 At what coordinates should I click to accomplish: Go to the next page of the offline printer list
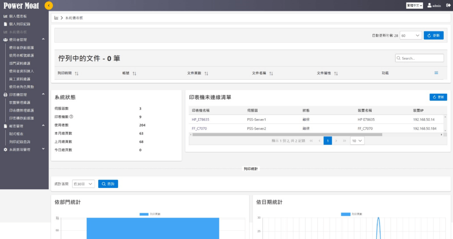336,141
